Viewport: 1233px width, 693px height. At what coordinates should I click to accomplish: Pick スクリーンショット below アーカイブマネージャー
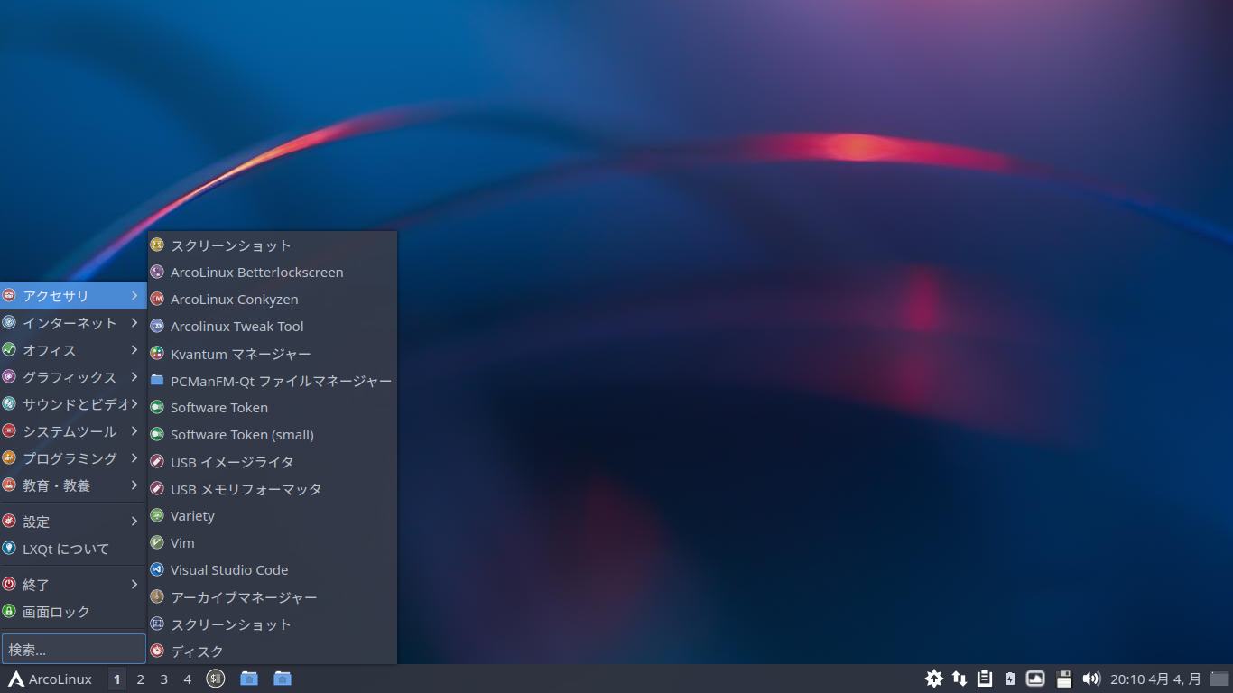(272, 624)
